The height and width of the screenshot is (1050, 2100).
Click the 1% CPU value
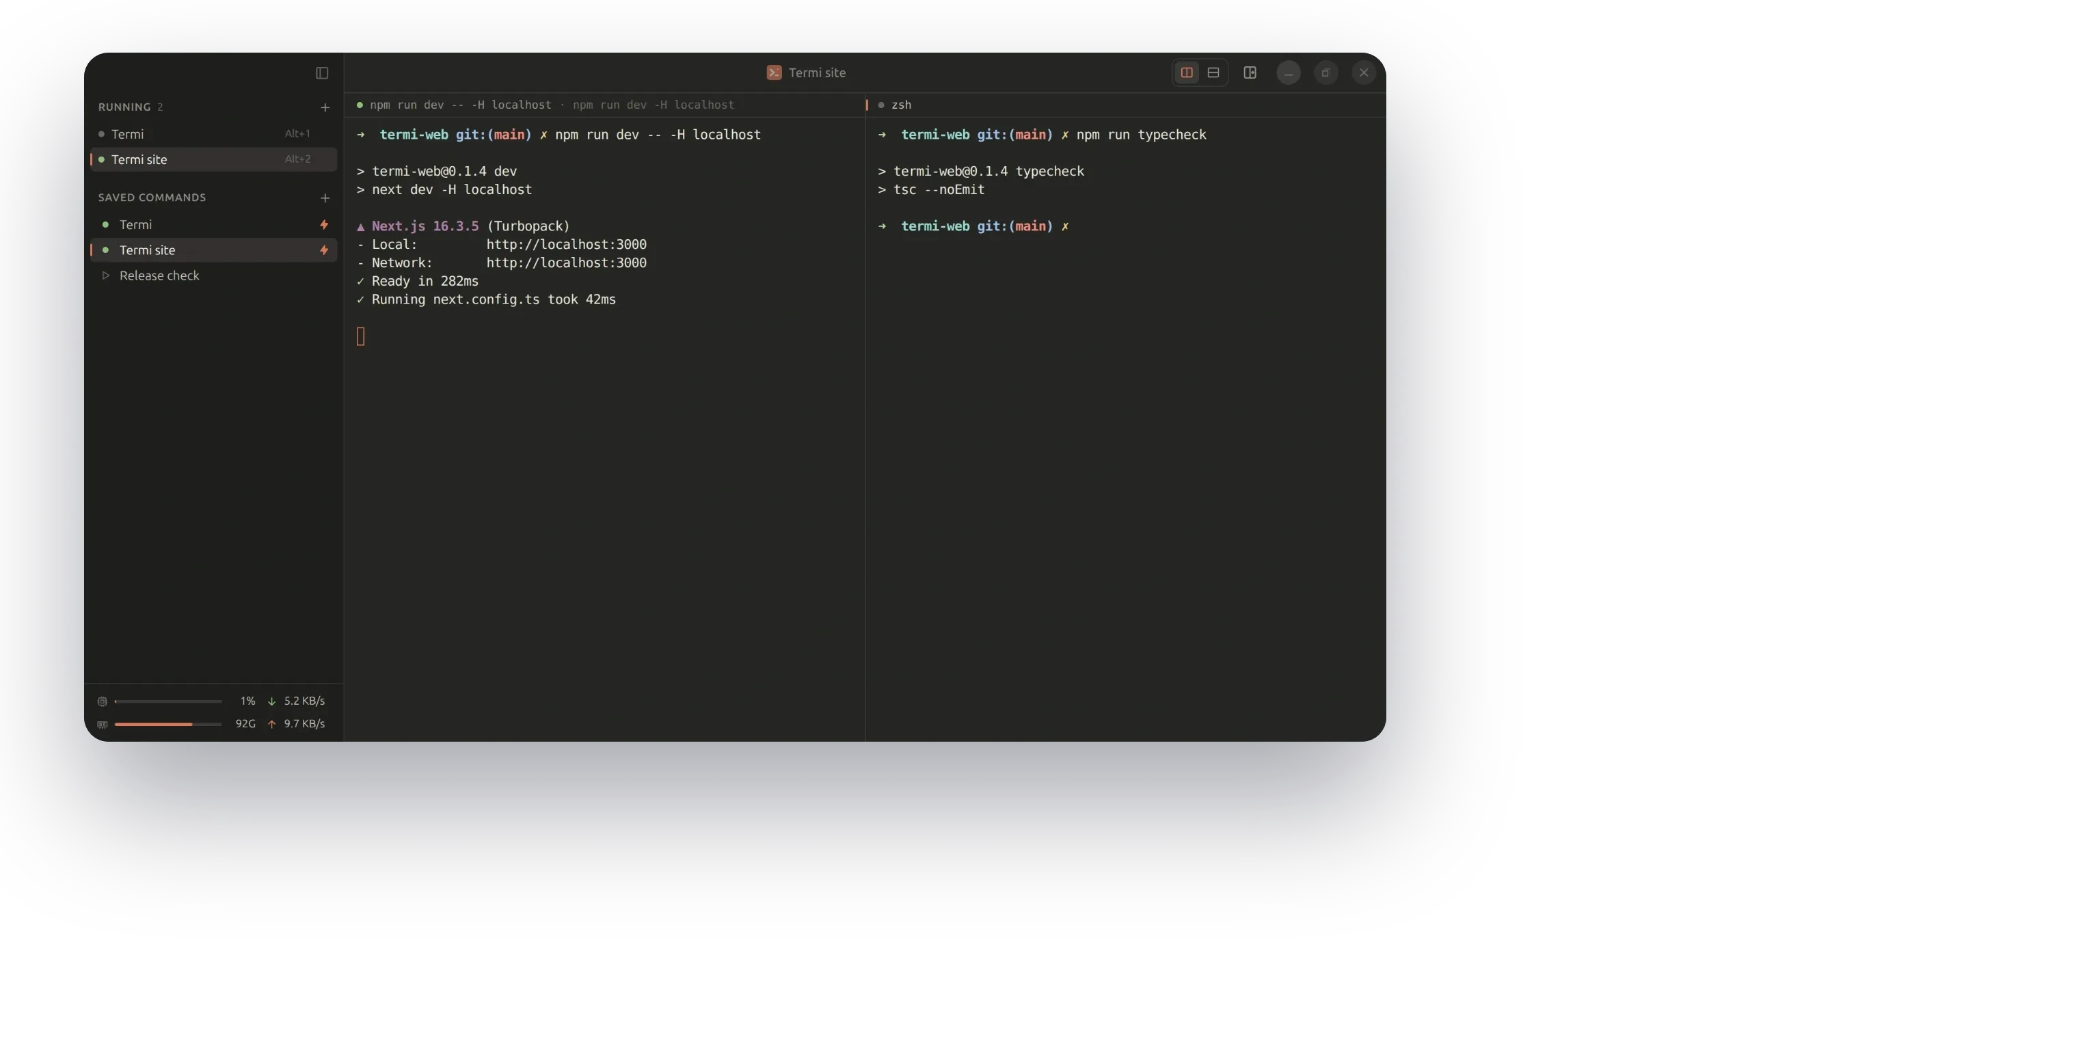pos(248,701)
